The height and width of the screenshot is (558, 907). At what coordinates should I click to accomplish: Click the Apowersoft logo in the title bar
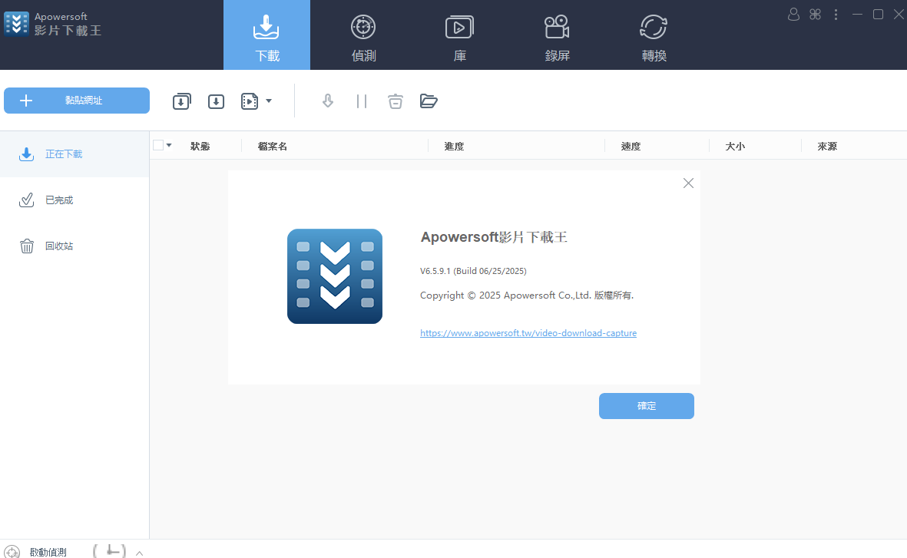(16, 24)
